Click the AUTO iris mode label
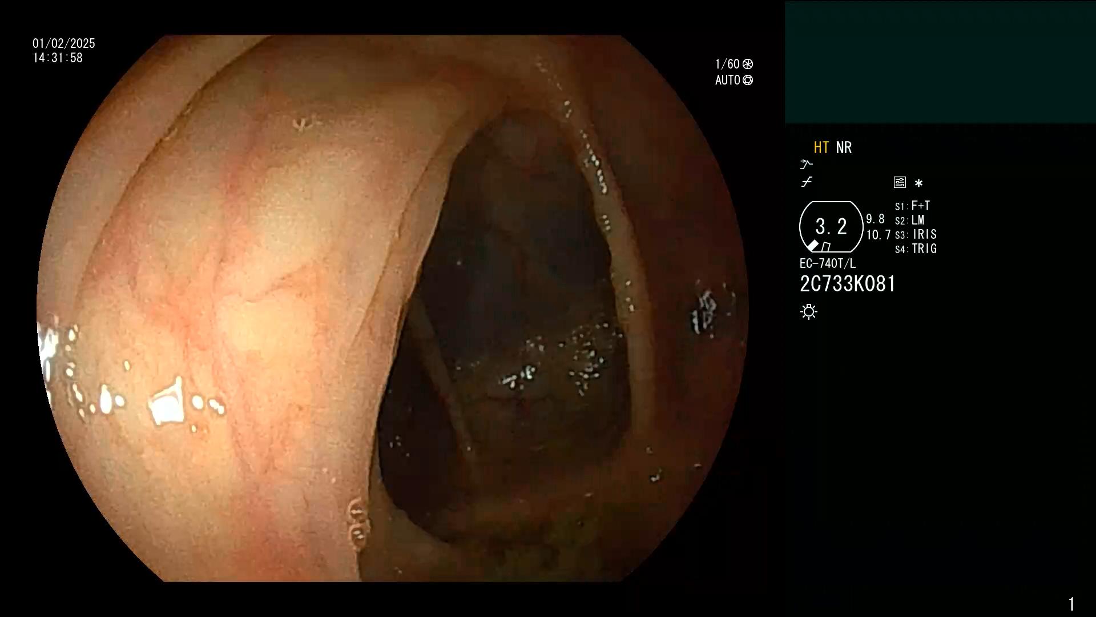1096x617 pixels. click(728, 80)
